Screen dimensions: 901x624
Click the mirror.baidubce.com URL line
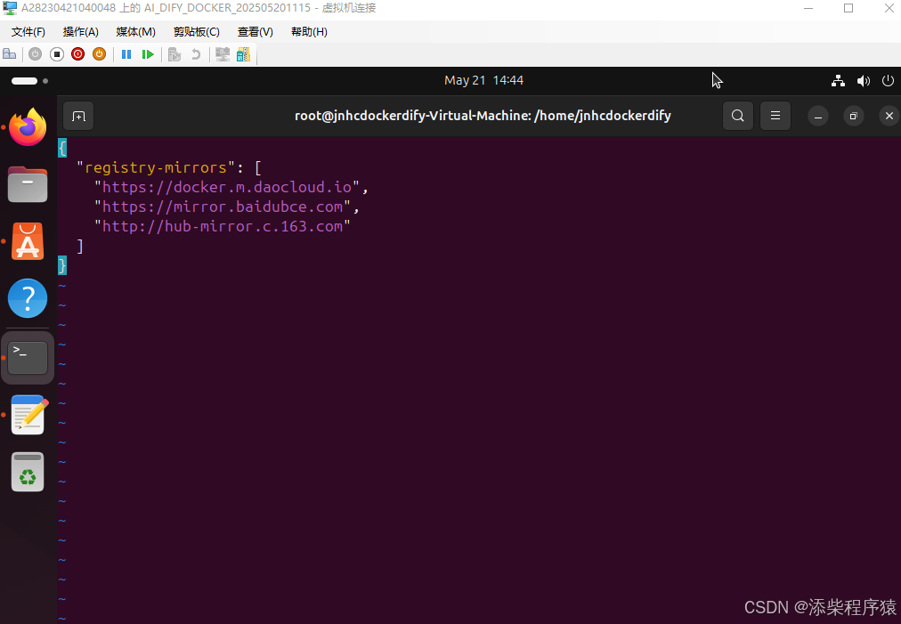(226, 207)
